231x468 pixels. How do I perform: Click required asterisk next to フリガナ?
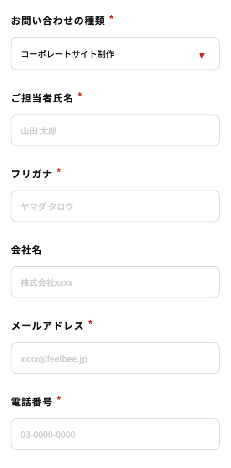pos(59,171)
